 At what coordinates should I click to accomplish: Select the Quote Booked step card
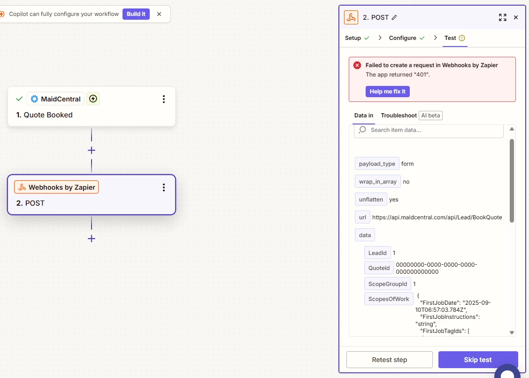pyautogui.click(x=92, y=107)
